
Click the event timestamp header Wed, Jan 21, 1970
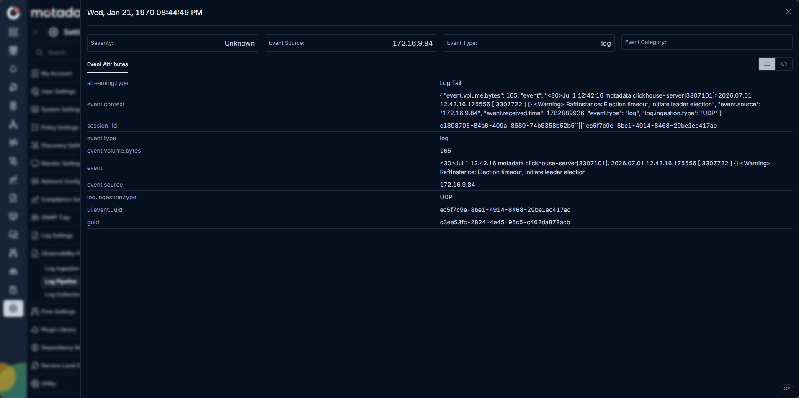(144, 13)
